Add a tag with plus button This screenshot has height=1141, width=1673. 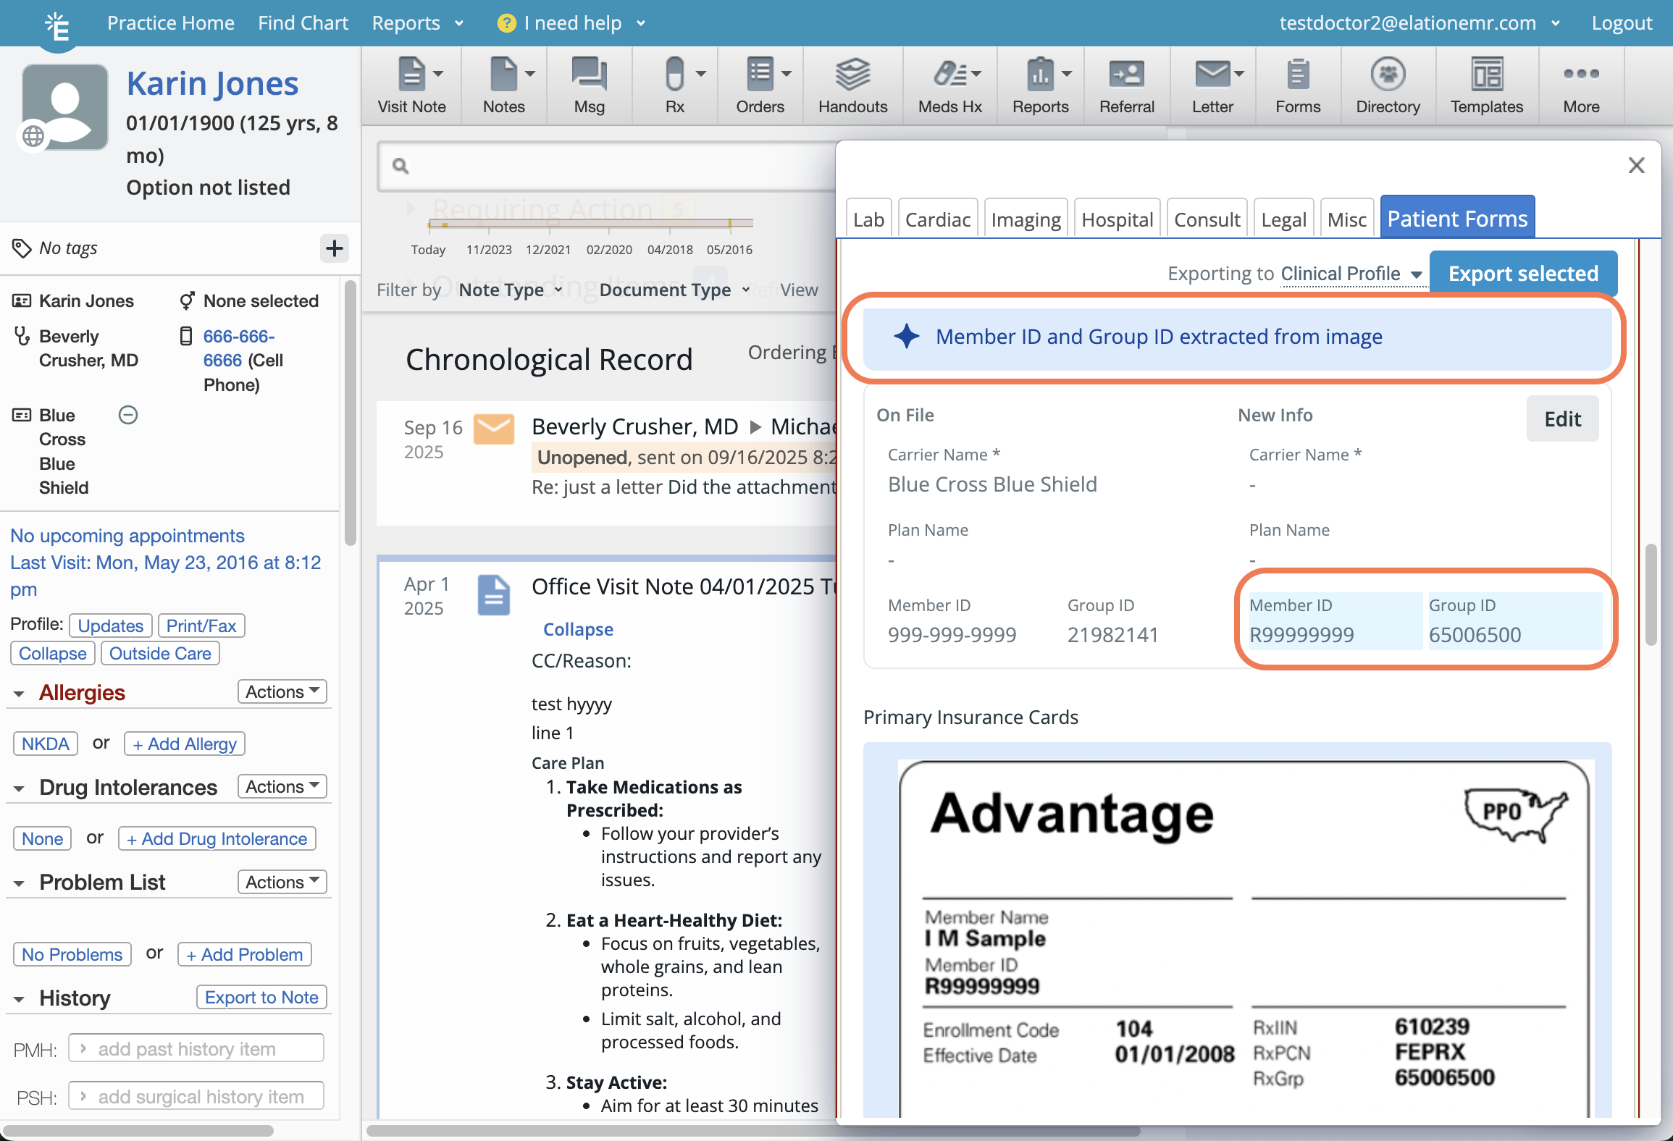pos(334,248)
